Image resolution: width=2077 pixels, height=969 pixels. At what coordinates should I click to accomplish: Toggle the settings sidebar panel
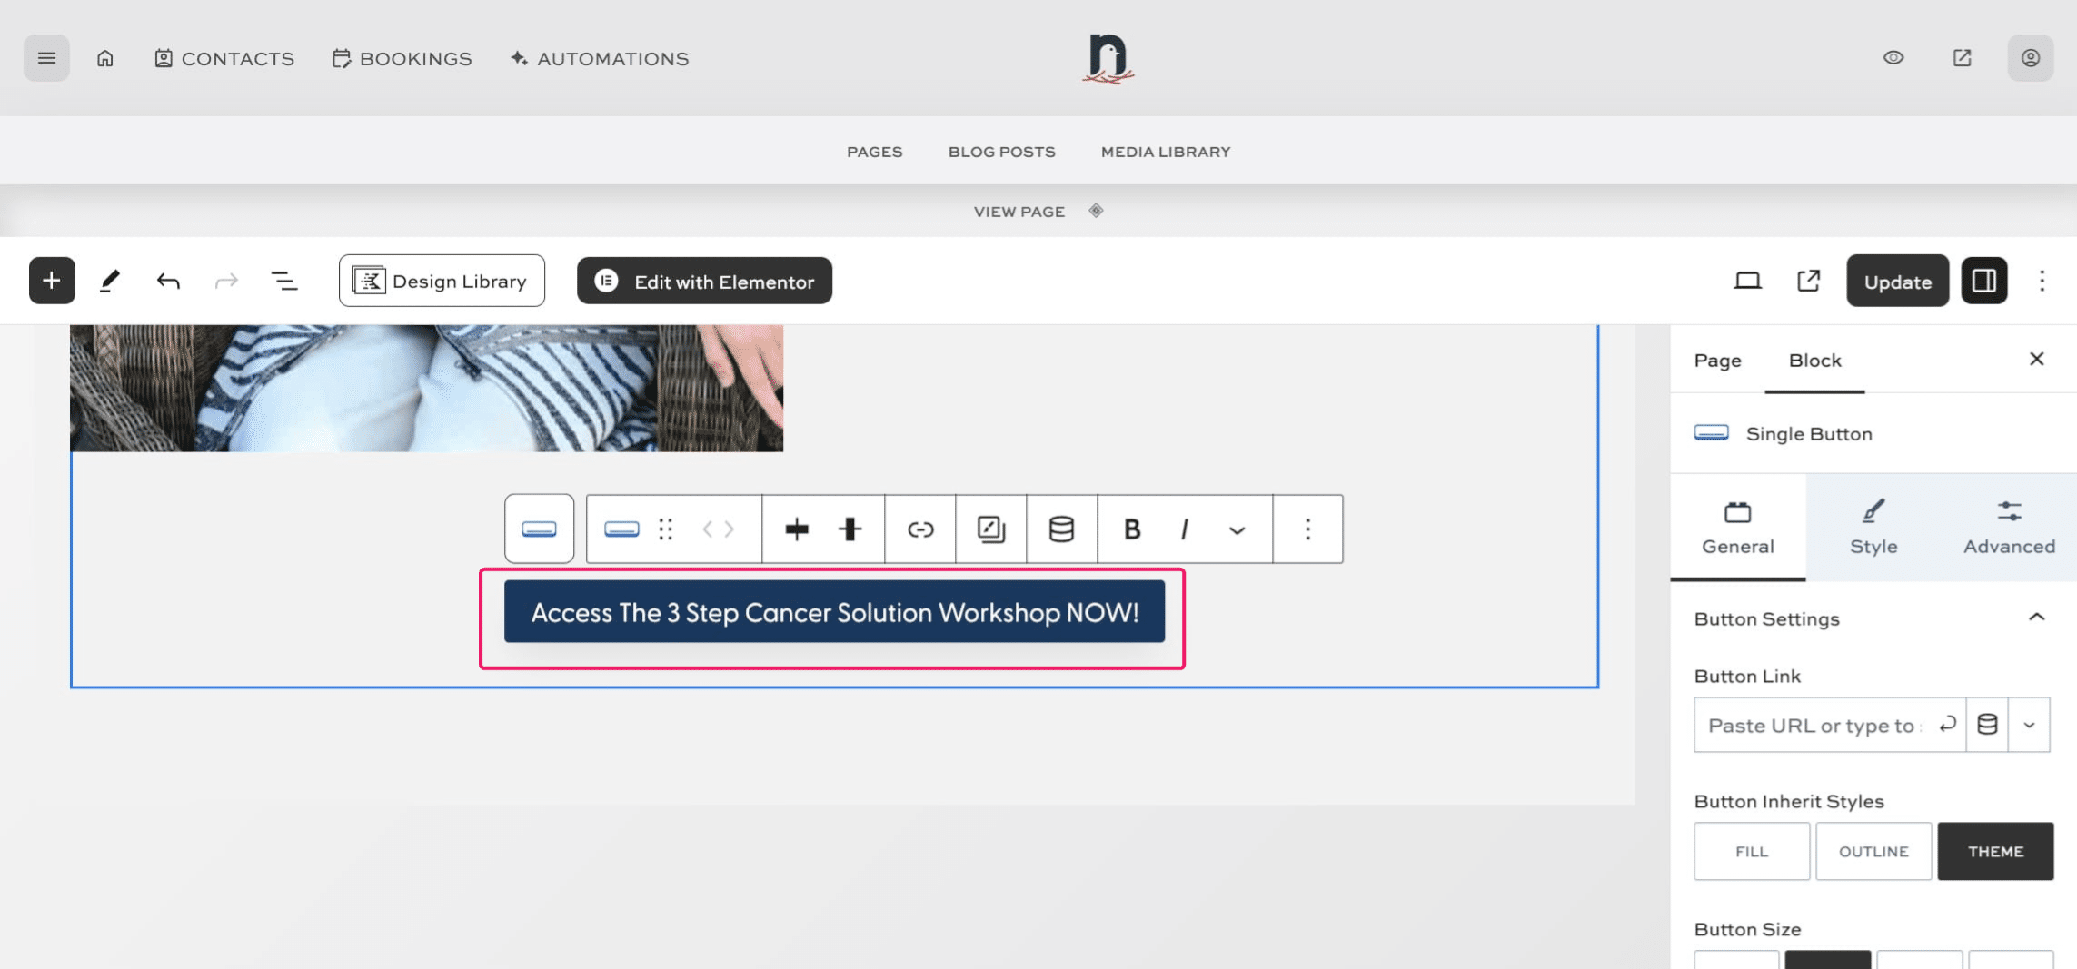(1983, 281)
